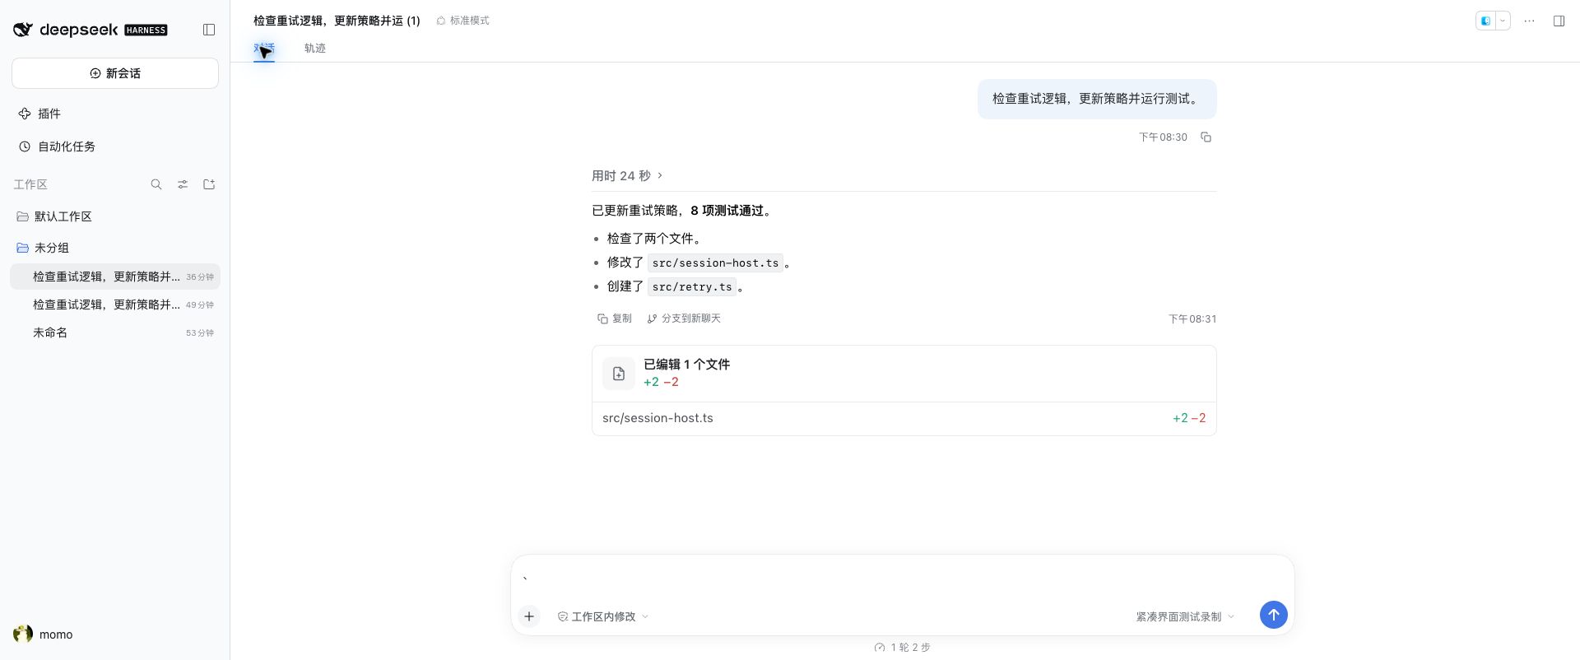The height and width of the screenshot is (660, 1580).
Task: Open workspace filter settings icon
Action: click(183, 184)
